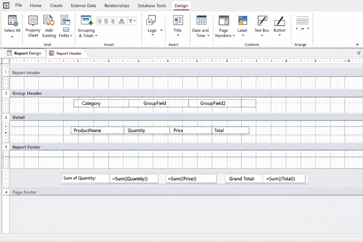Click the Group Header section bar
This screenshot has height=242, width=363.
click(x=27, y=93)
